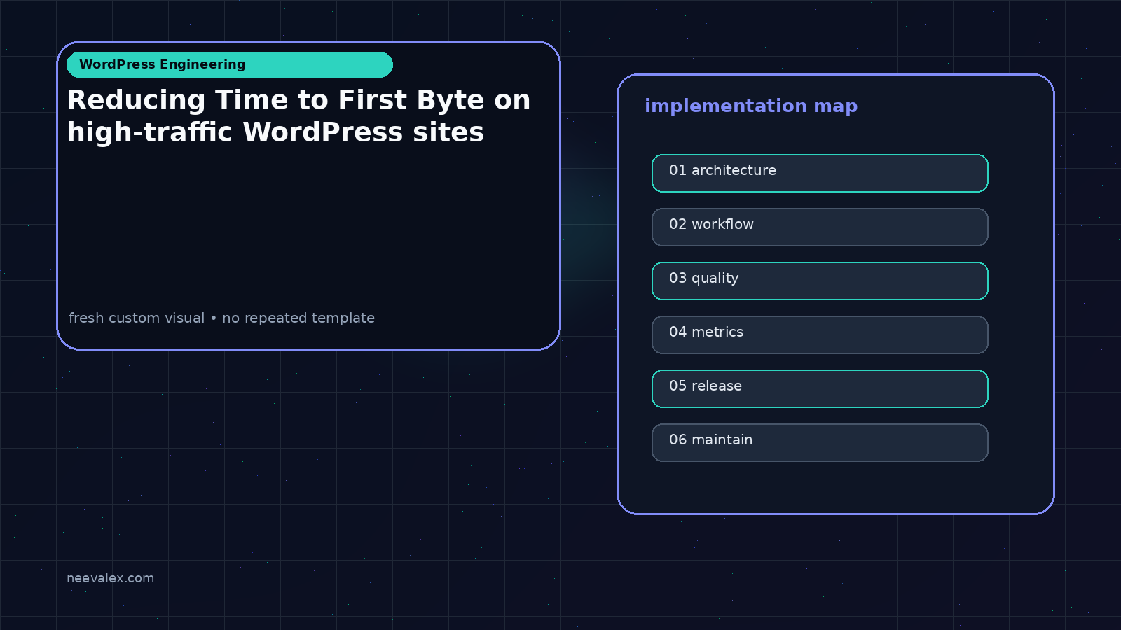Screen dimensions: 1121x630
Task: Click the implementation map heading
Action: click(x=751, y=106)
